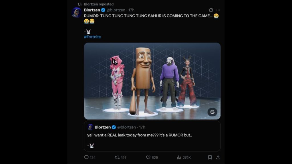Click the edit image icon on the picture

[212, 112]
